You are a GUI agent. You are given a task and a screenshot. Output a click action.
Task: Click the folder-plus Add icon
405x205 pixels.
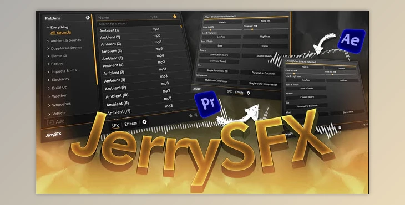point(50,122)
